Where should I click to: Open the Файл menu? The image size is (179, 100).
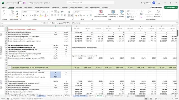[x=4, y=7]
